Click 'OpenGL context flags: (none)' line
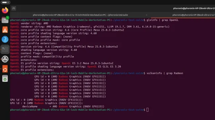 tap(31, 53)
